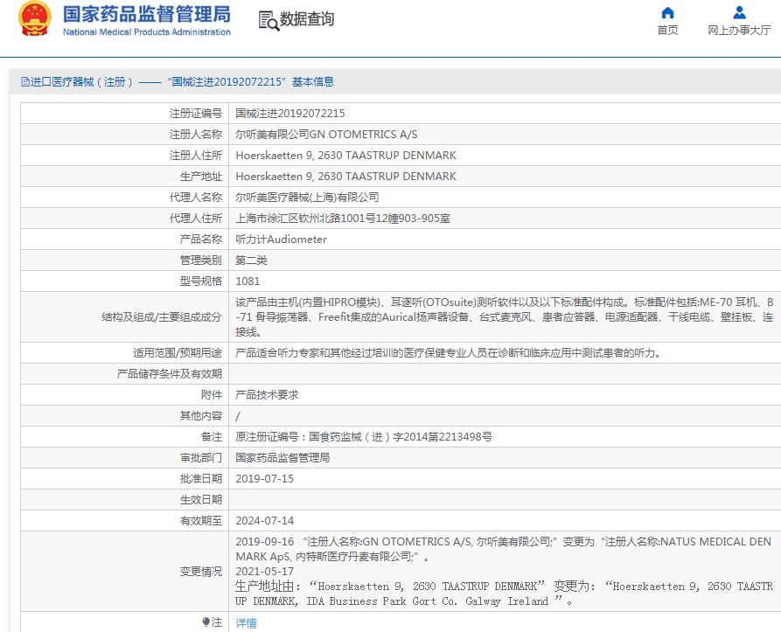
Task: Click the 变更情况 row label
Action: (x=201, y=572)
